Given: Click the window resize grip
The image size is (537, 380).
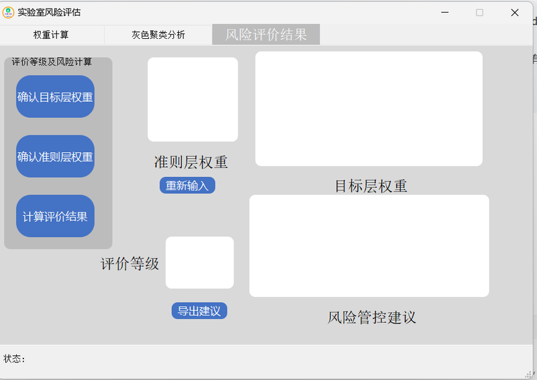Looking at the screenshot, I should click(x=530, y=375).
